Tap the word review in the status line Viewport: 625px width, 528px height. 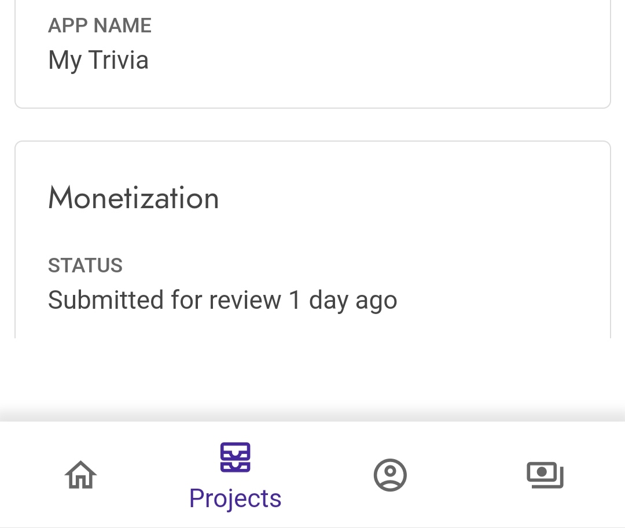coord(245,300)
